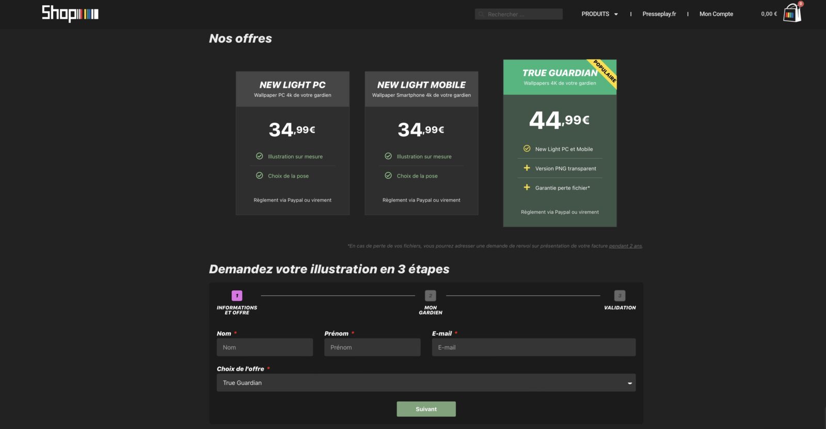Click the pendant 2 ans link
Image resolution: width=826 pixels, height=429 pixels.
click(x=626, y=246)
